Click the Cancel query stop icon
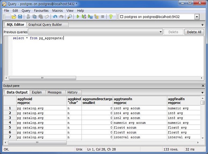208x154 pixels. (103, 17)
